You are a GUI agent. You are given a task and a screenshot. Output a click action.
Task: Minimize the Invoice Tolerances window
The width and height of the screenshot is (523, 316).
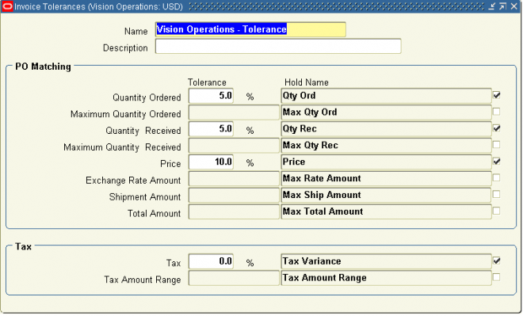491,6
